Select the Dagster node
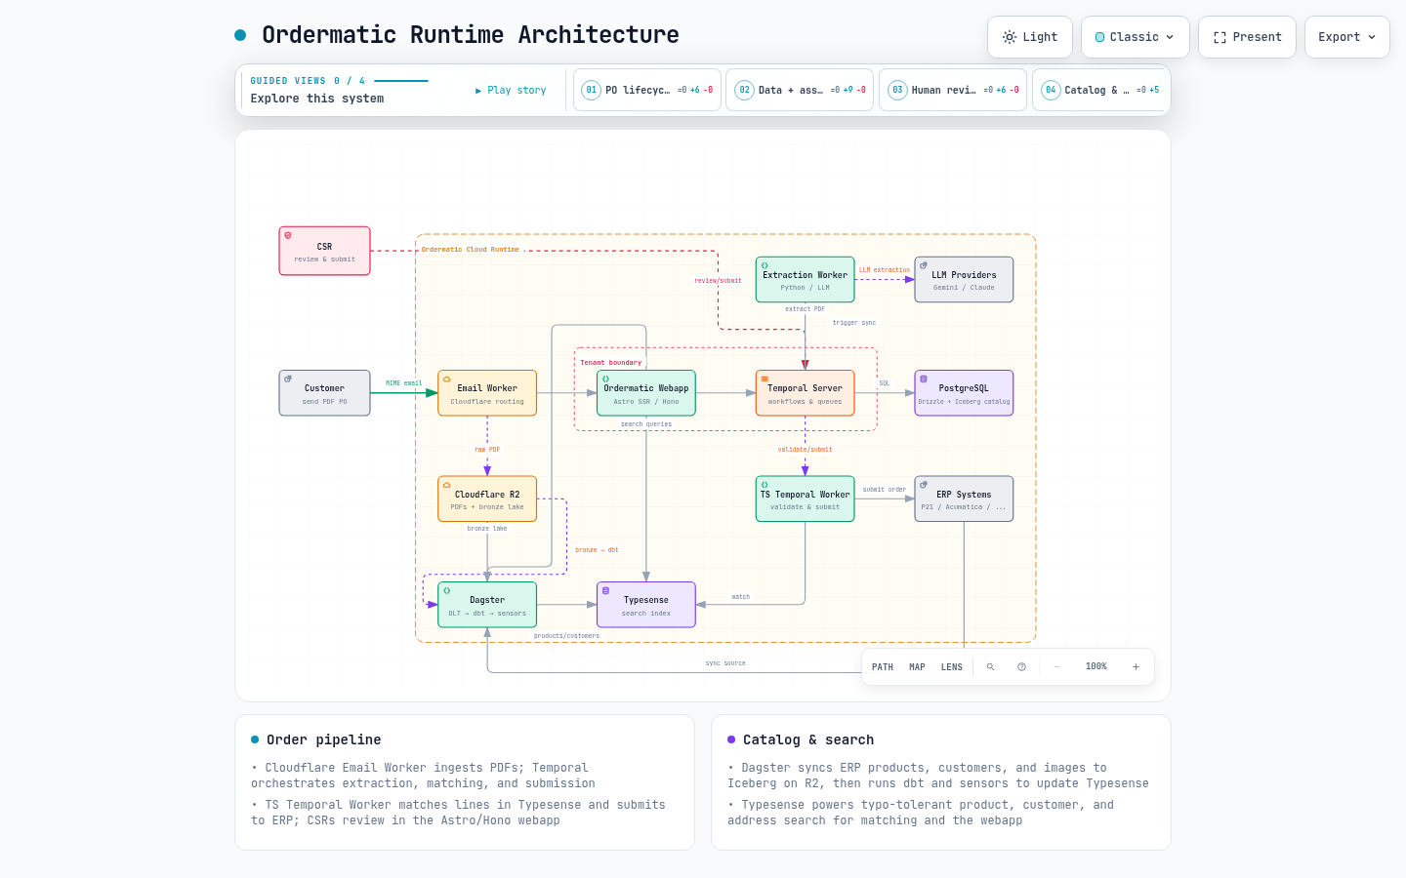Image resolution: width=1406 pixels, height=878 pixels. [x=487, y=605]
